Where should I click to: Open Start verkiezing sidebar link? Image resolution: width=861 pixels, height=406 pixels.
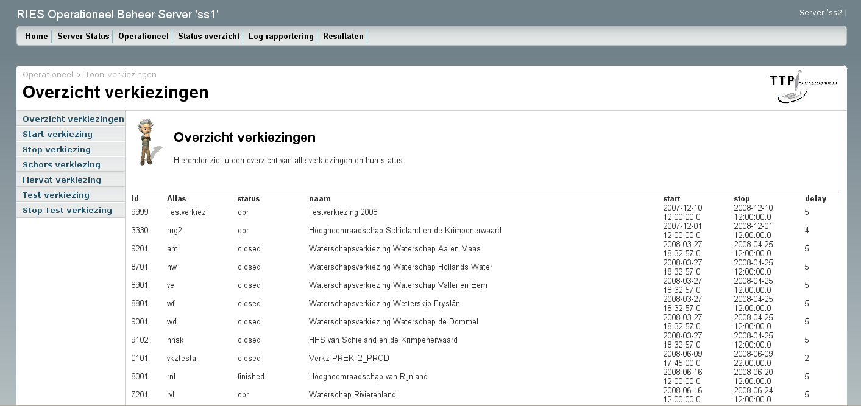(57, 135)
